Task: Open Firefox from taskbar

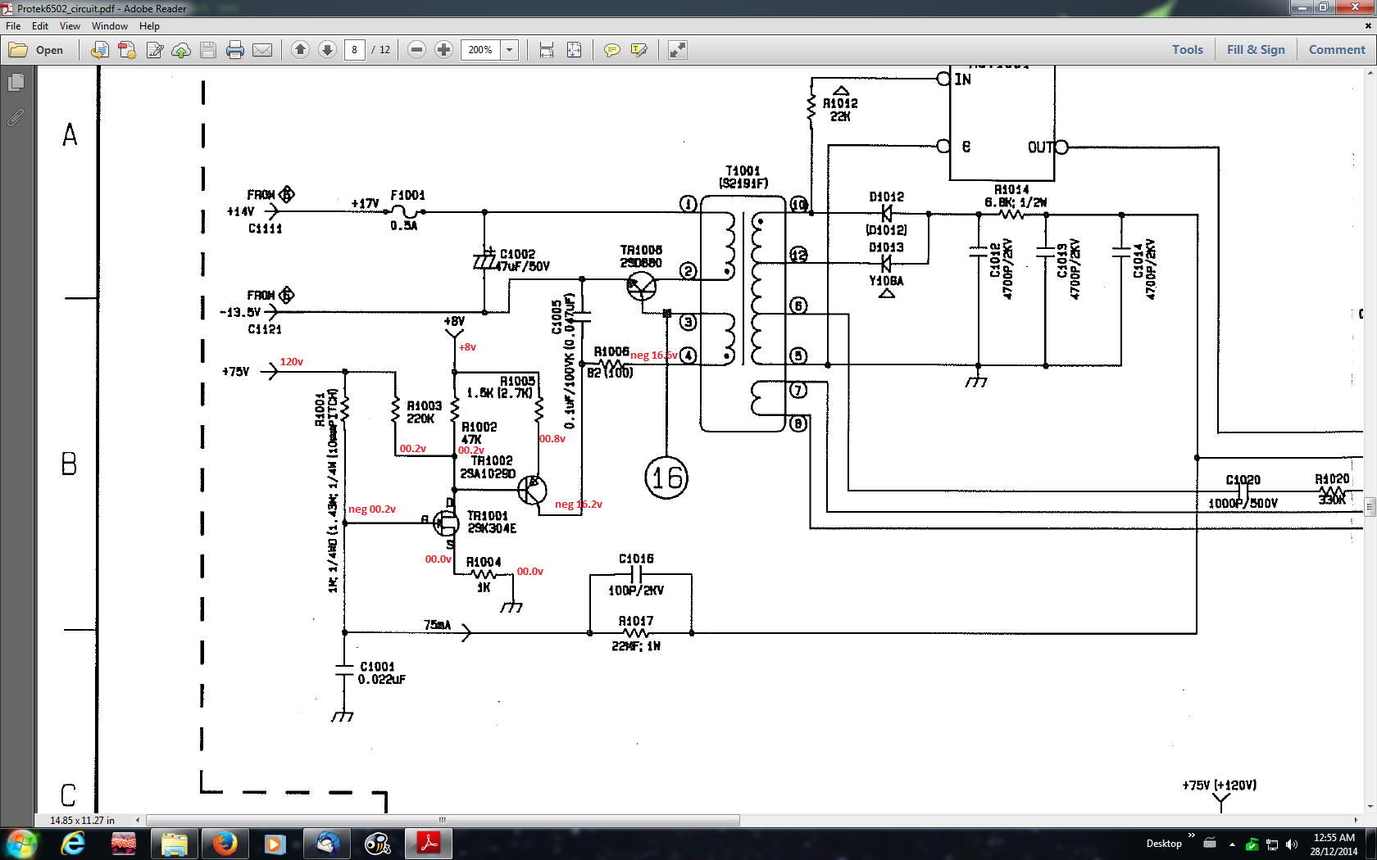Action: pos(224,844)
